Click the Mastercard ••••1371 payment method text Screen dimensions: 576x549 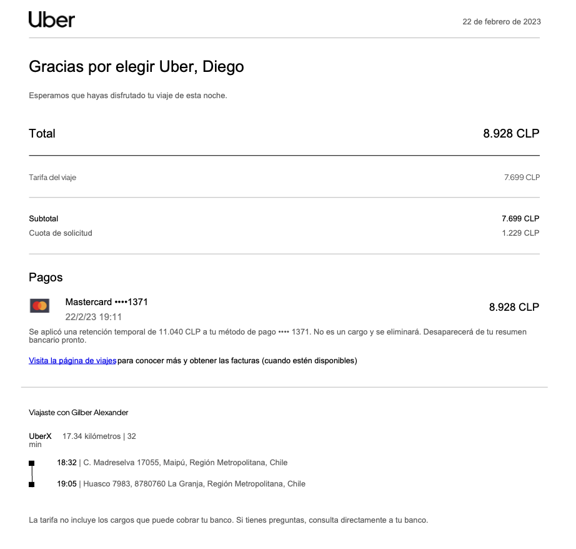106,302
